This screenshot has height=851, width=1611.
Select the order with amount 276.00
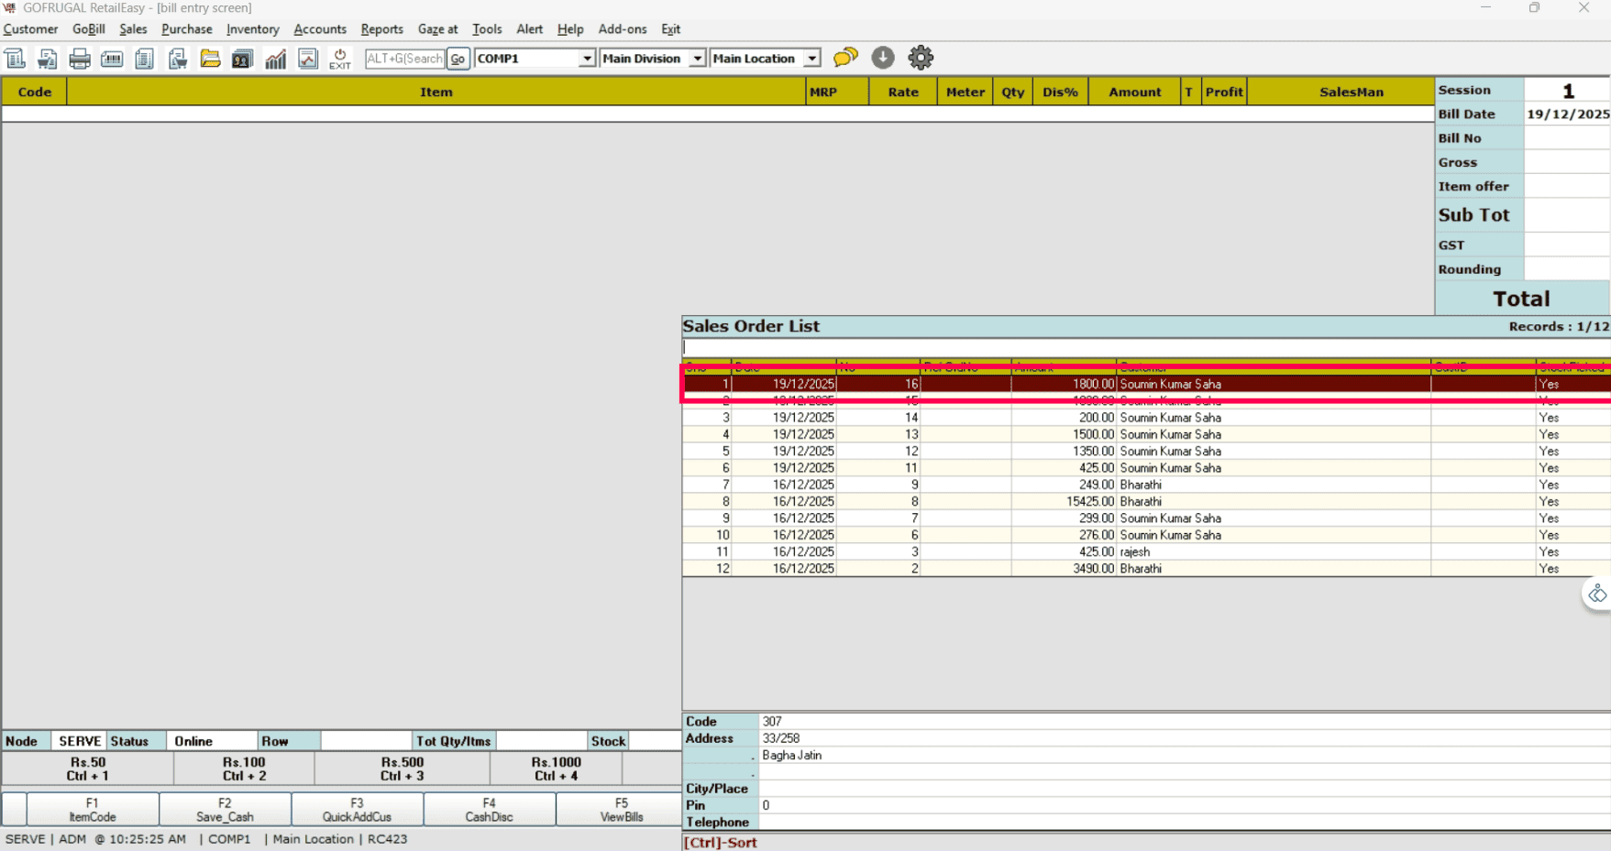(1146, 535)
